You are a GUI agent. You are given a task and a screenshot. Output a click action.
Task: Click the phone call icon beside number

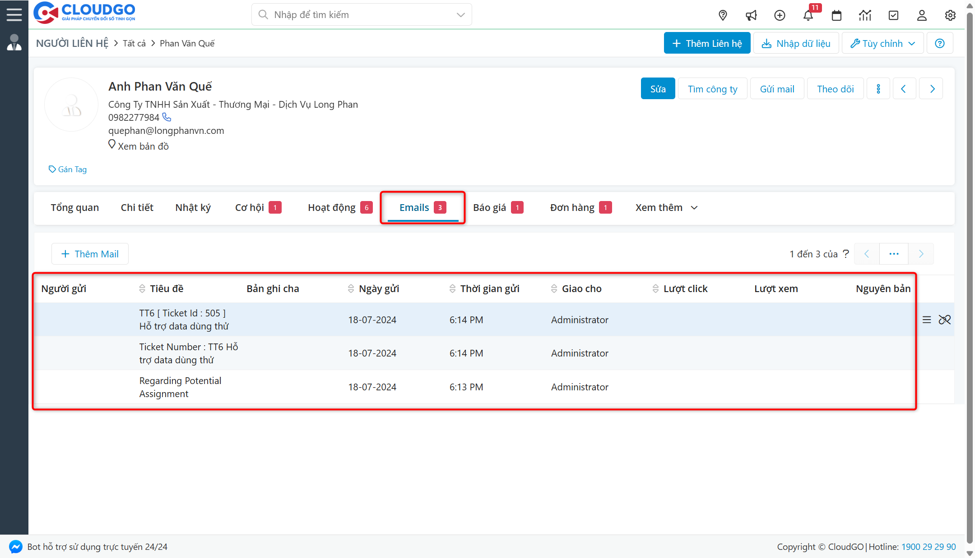167,117
